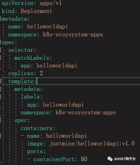Click on the Deployment kind value
The image size is (140, 165).
(x=36, y=11)
